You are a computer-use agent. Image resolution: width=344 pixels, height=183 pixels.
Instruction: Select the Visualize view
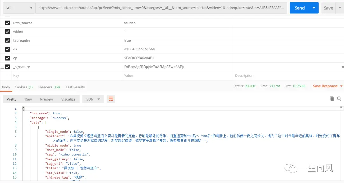click(x=68, y=99)
